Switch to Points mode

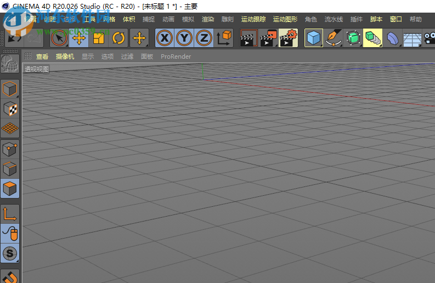(x=10, y=149)
